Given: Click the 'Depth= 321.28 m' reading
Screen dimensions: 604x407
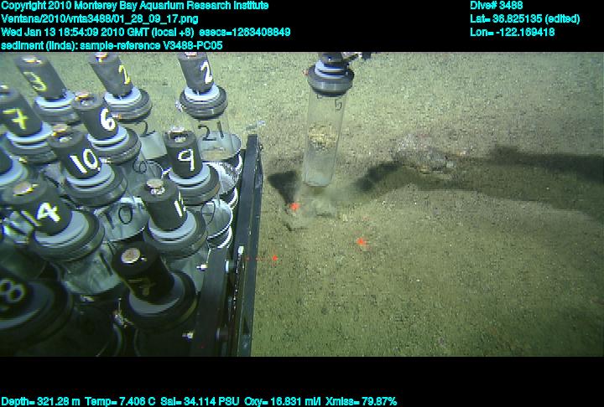Looking at the screenshot, I should tap(40, 401).
